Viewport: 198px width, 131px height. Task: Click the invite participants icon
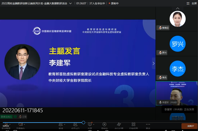coord(61,124)
